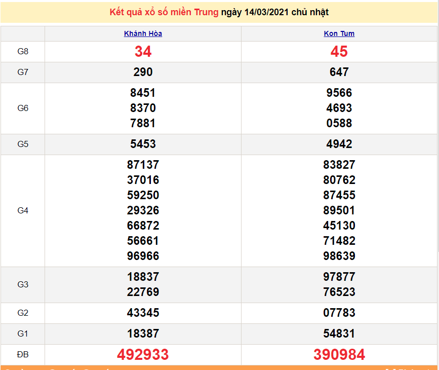Click the red 'Kết quả xổ số miền Trung' title

coord(164,12)
